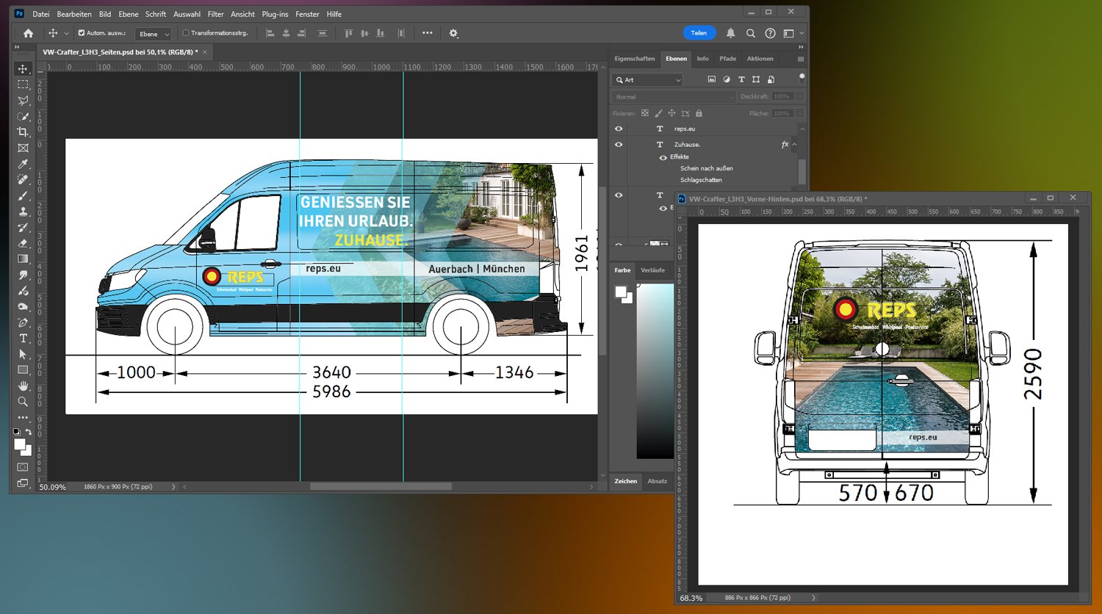Open the Ebene menu
The image size is (1102, 614).
[x=129, y=14]
